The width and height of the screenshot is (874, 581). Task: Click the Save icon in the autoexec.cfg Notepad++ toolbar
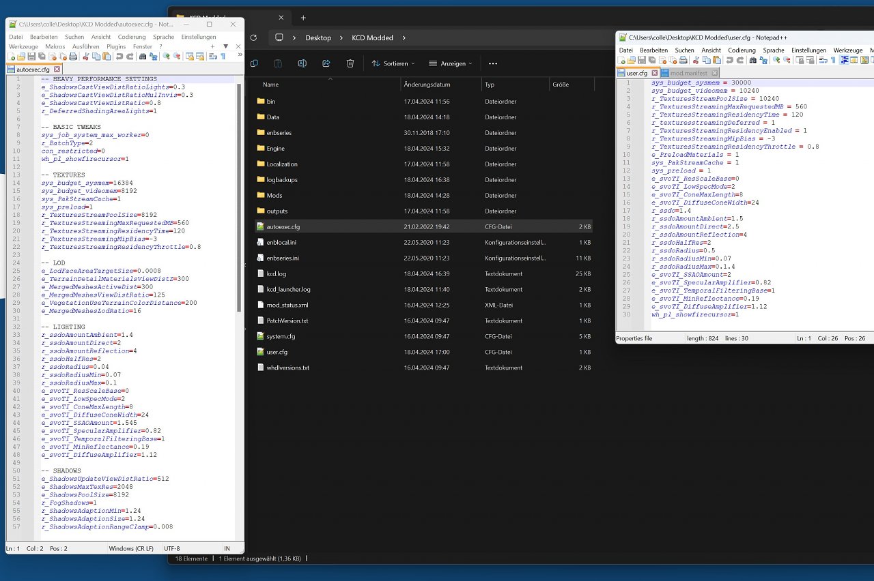pos(31,56)
